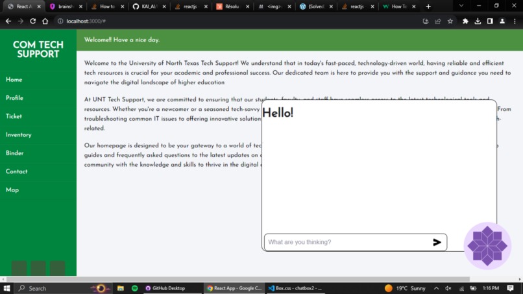Click the scrollbar right arrow
The height and width of the screenshot is (294, 523).
[x=520, y=279]
